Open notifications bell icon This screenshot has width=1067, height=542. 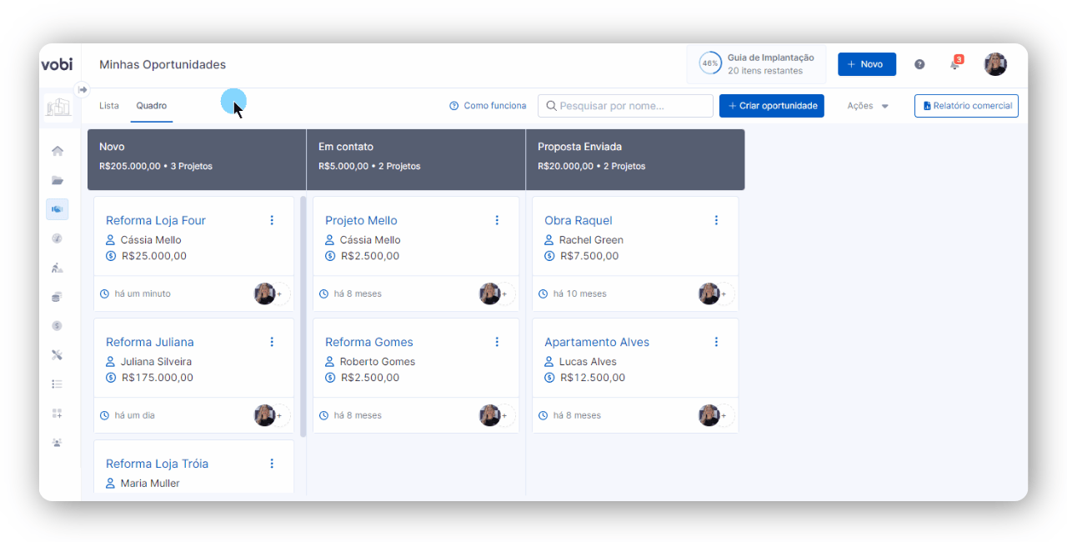point(955,64)
